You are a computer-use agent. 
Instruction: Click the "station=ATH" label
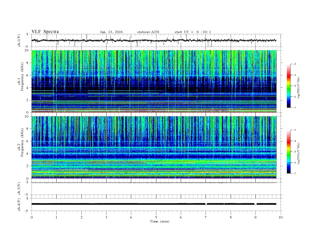148,32
